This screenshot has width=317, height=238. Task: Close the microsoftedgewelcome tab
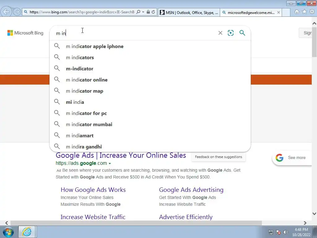tap(279, 12)
